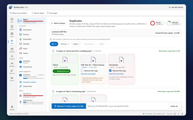
Task: Click Remove 17 extra copies button
Action: pos(69,106)
